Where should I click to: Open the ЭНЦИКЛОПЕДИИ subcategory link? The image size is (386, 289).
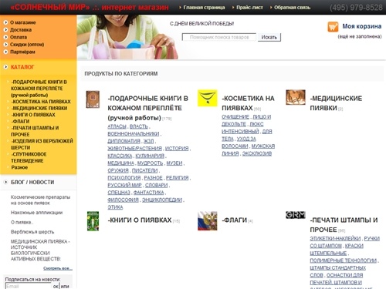[x=162, y=200]
